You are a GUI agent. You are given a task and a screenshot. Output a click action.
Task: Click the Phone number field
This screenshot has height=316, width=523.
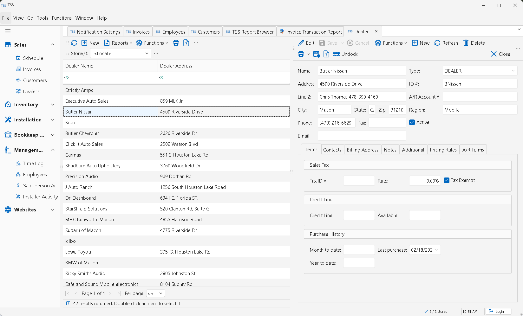[337, 123]
